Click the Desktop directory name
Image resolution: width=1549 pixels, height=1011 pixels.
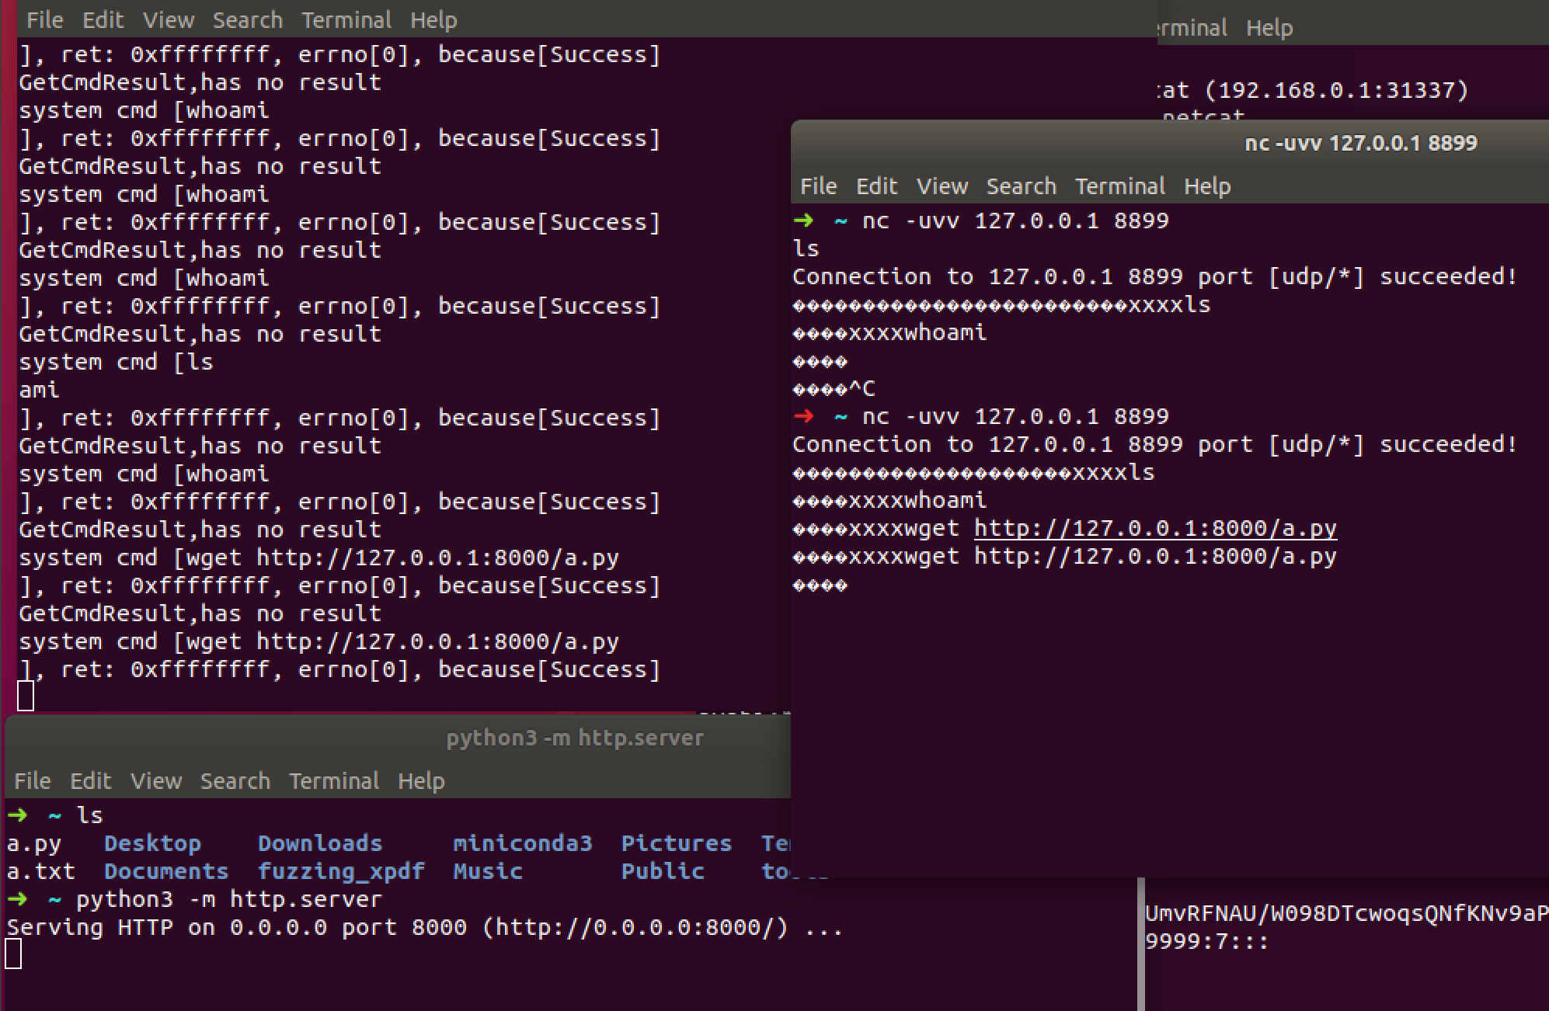point(152,844)
